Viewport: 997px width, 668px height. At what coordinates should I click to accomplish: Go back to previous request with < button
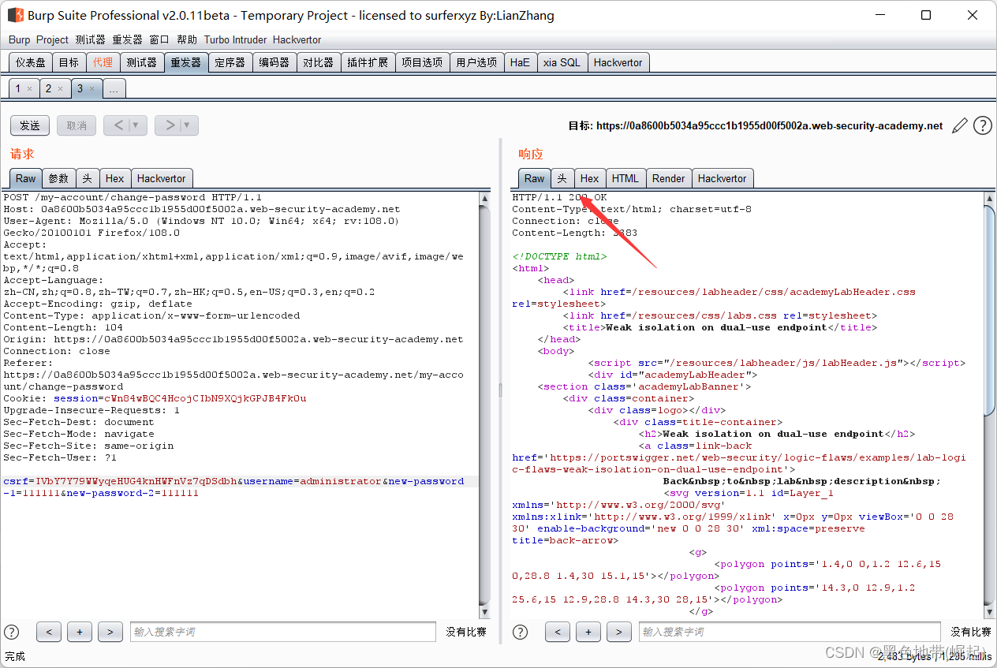(x=118, y=125)
